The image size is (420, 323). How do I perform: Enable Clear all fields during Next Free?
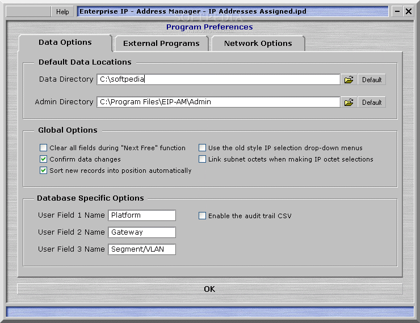point(43,147)
